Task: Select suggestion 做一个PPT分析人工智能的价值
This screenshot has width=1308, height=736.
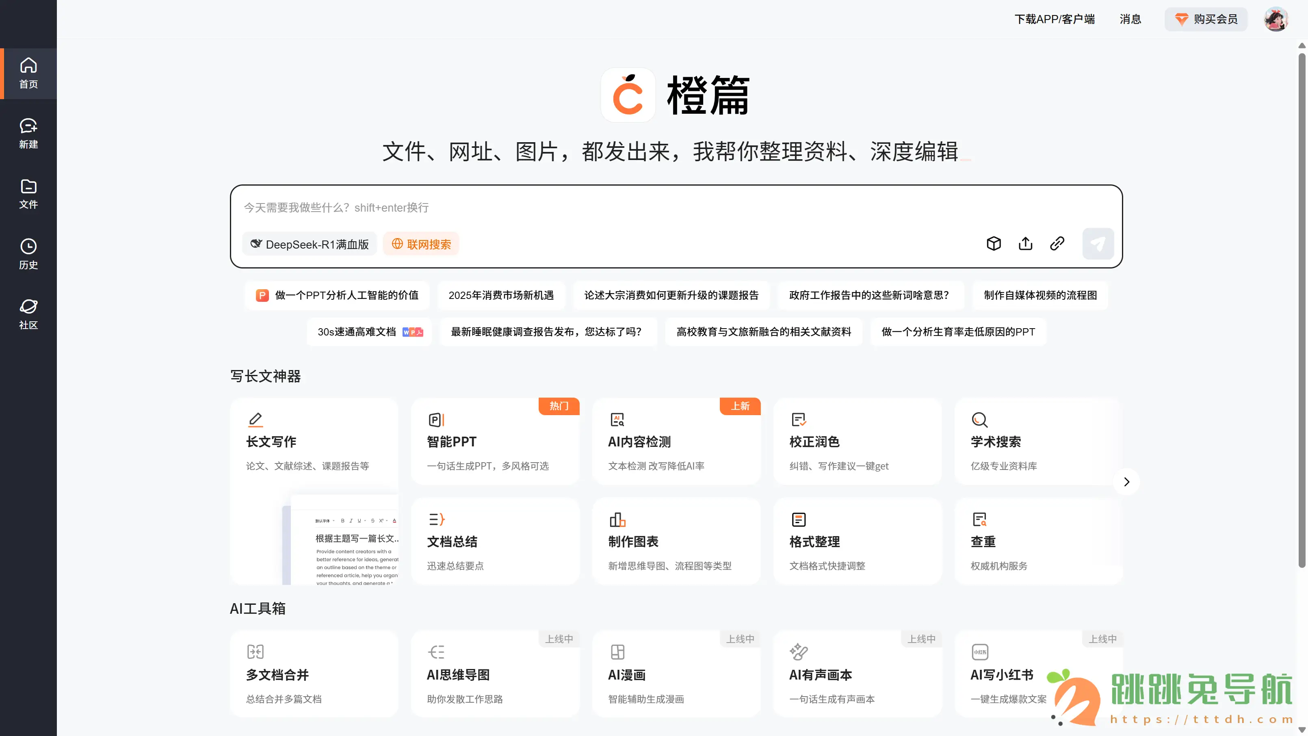Action: pyautogui.click(x=337, y=295)
